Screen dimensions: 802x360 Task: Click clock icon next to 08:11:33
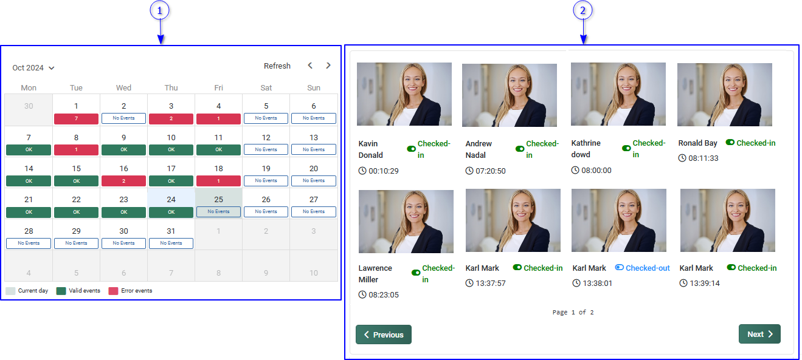tap(683, 158)
